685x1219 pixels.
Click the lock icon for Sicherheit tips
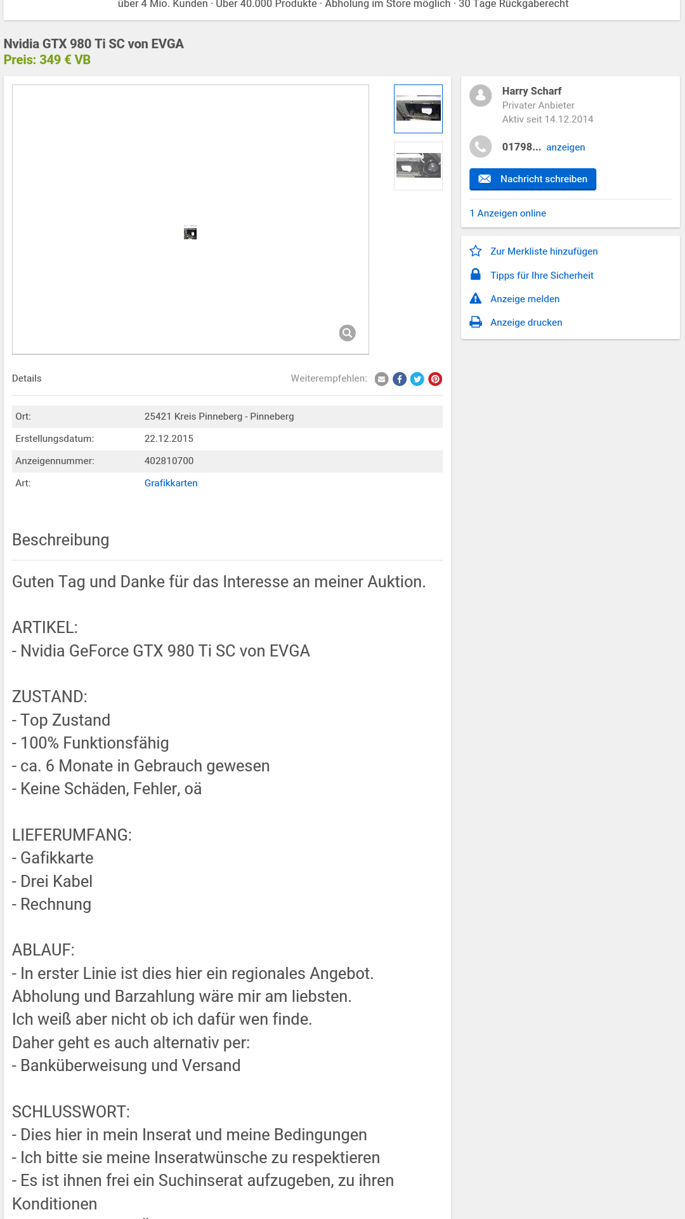[476, 274]
